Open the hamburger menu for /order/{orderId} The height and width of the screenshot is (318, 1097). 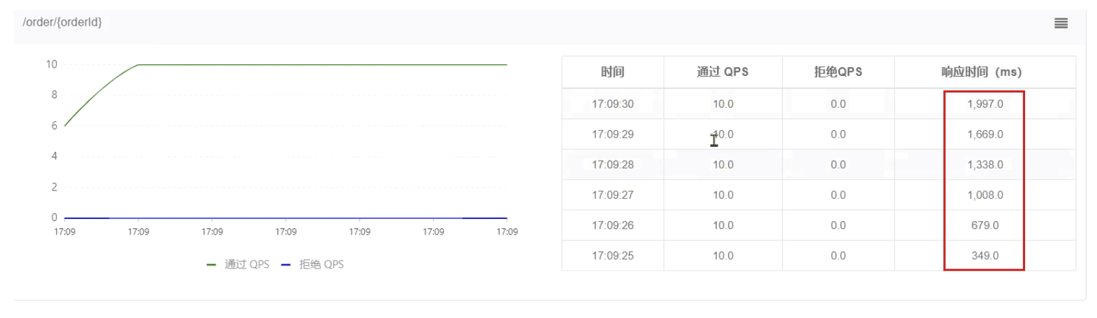pos(1061,23)
